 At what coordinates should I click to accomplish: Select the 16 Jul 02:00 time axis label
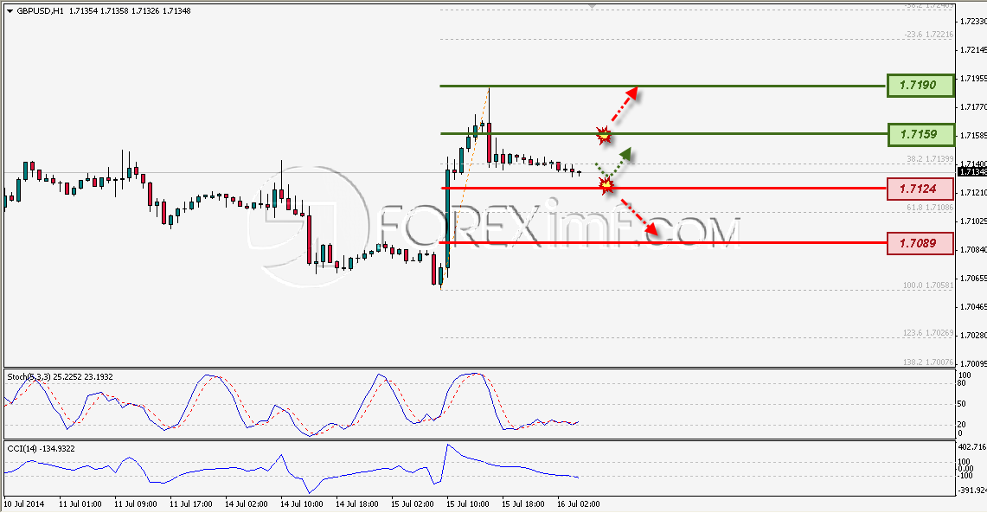click(579, 504)
